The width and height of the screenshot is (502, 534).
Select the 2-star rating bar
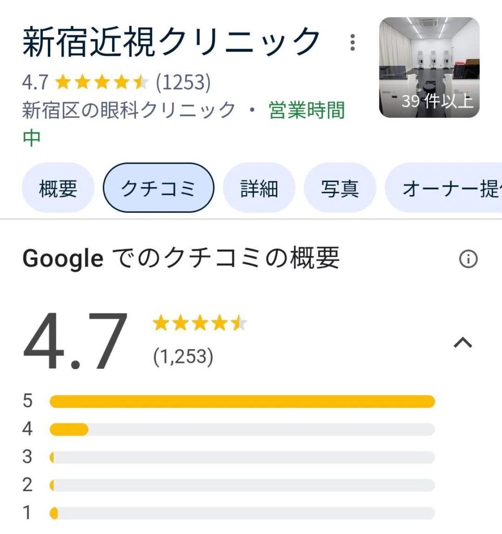point(242,486)
